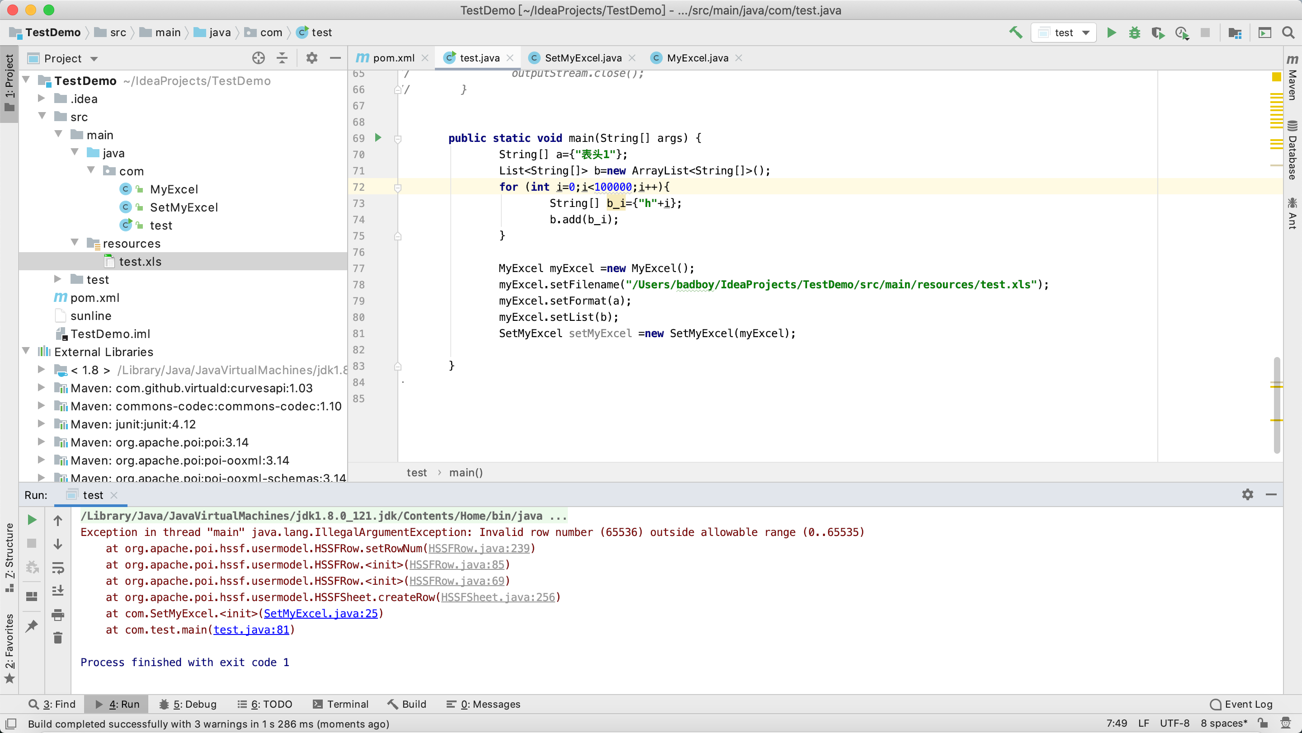This screenshot has width=1302, height=733.
Task: Toggle the read-only lock in status bar
Action: [x=1263, y=723]
